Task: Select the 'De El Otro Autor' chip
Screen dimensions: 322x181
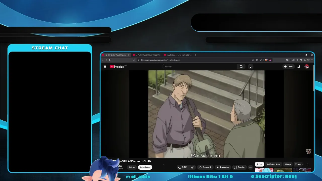Action: (273, 164)
